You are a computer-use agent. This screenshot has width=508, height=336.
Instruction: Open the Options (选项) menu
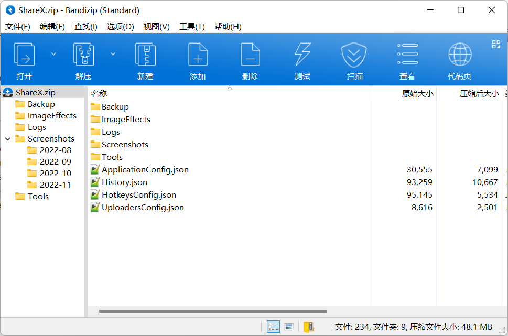(x=121, y=27)
